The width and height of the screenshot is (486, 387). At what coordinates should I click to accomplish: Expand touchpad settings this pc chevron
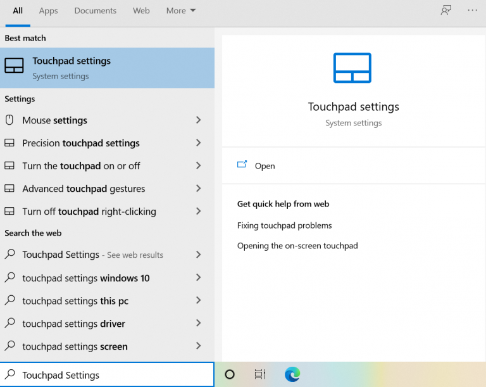198,300
